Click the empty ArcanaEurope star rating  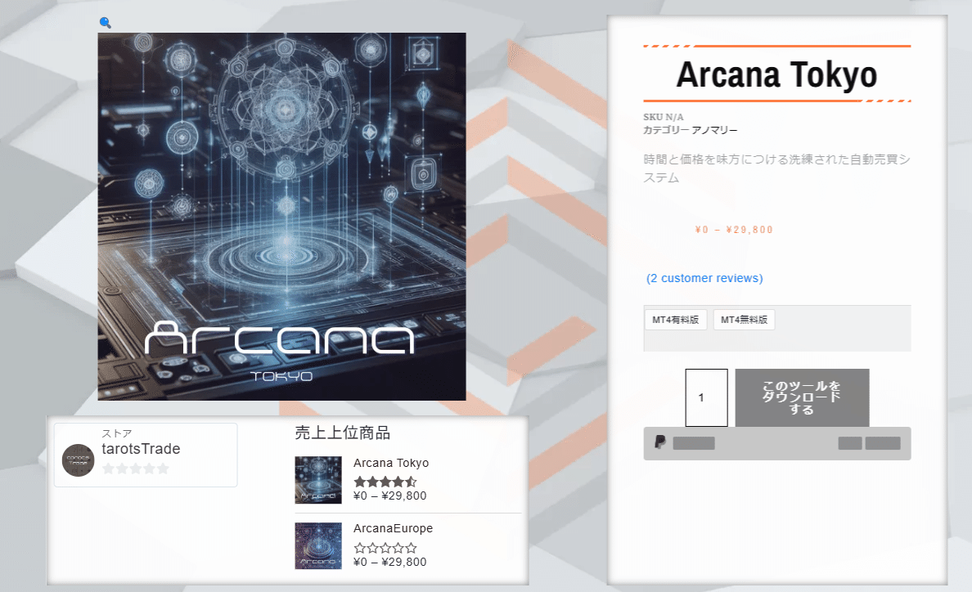tap(385, 547)
